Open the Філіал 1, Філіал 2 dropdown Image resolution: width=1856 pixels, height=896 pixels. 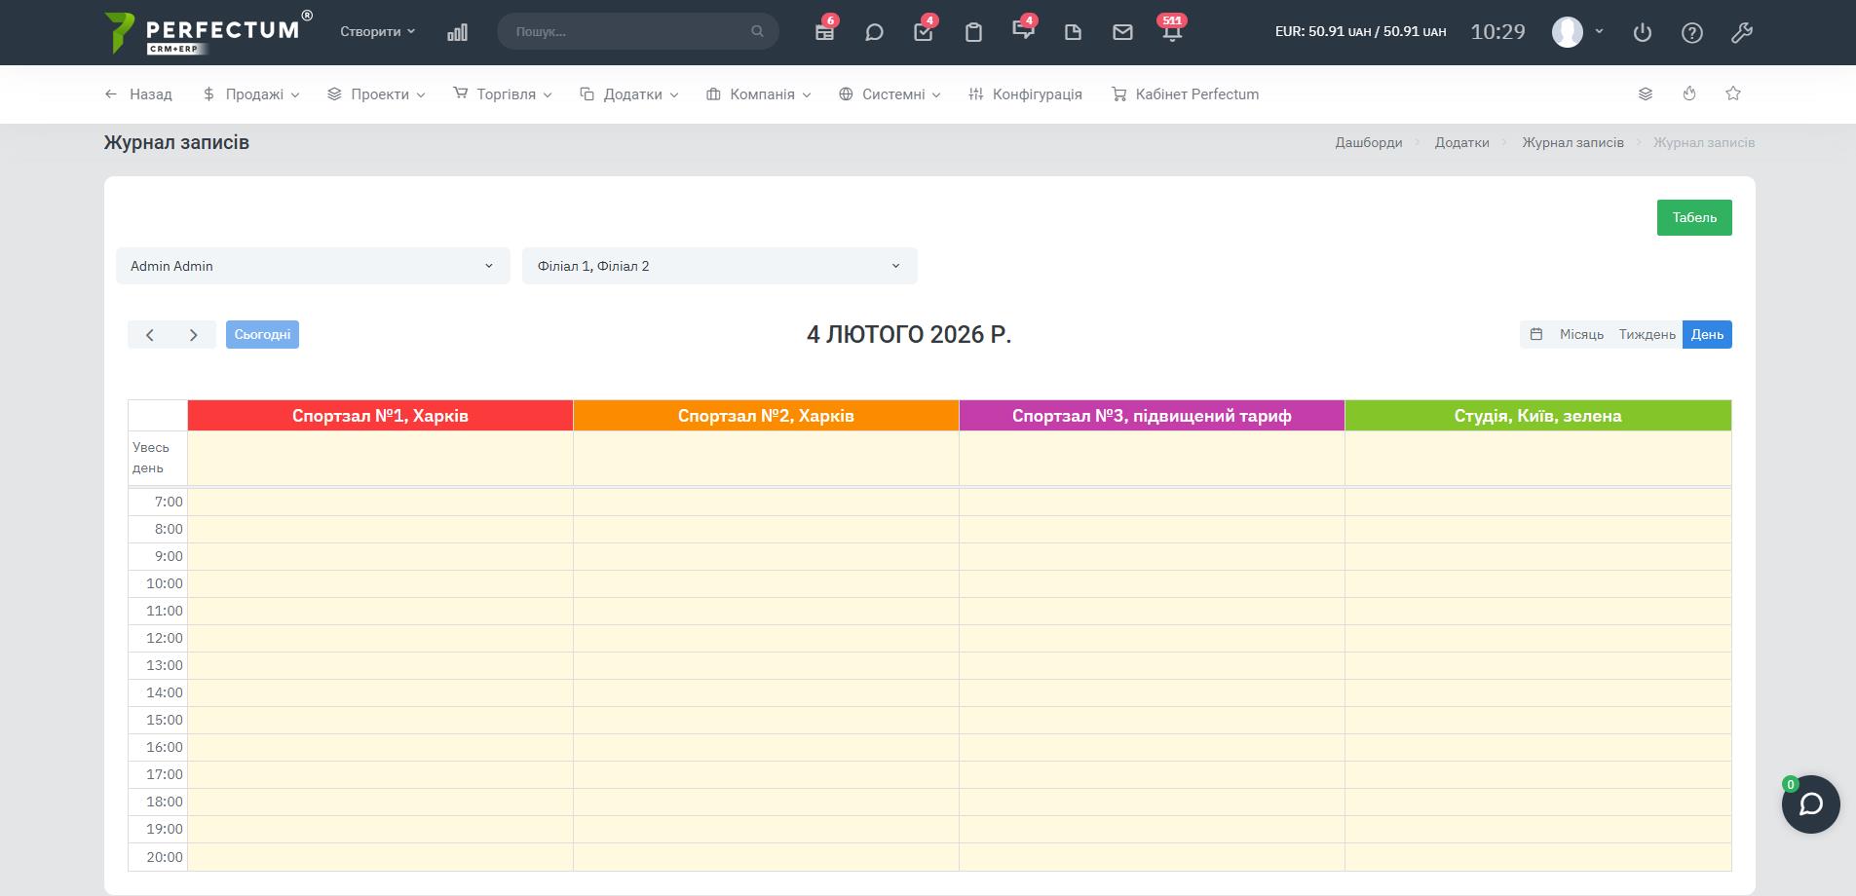point(719,266)
